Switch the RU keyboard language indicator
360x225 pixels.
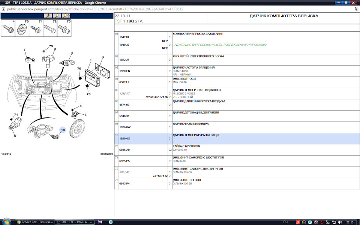pos(285,222)
